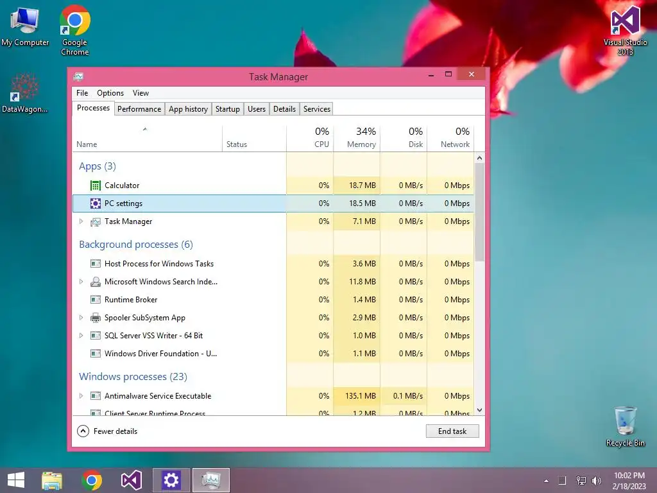Screen dimensions: 657x493
Task: Click the Fewer details circle arrow icon
Action: 83,431
